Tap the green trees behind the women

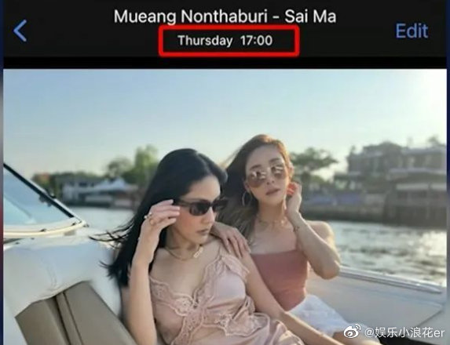(311, 163)
